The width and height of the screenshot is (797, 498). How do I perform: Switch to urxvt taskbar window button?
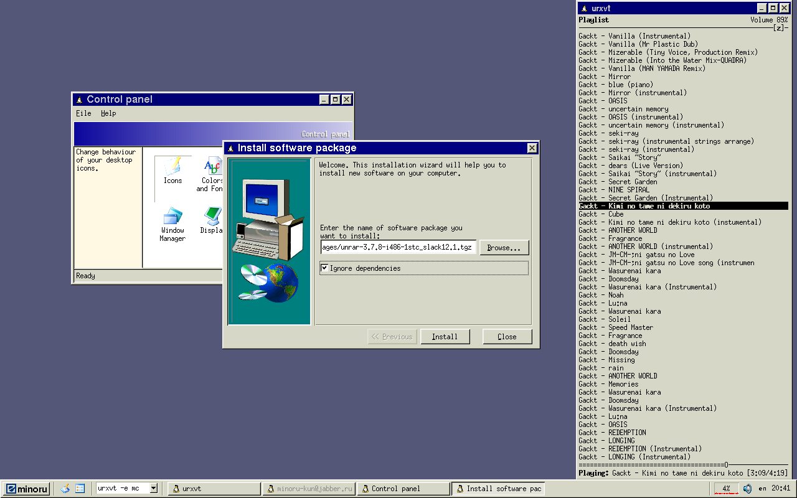214,489
